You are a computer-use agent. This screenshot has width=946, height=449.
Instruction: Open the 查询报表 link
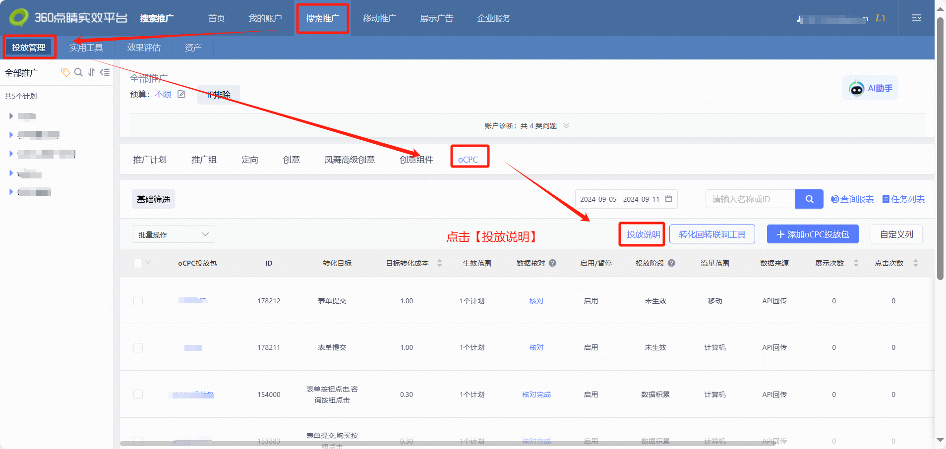click(x=852, y=199)
